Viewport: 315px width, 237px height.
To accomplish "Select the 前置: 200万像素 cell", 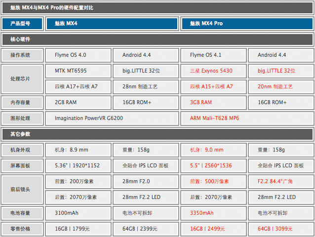I will [78, 182].
